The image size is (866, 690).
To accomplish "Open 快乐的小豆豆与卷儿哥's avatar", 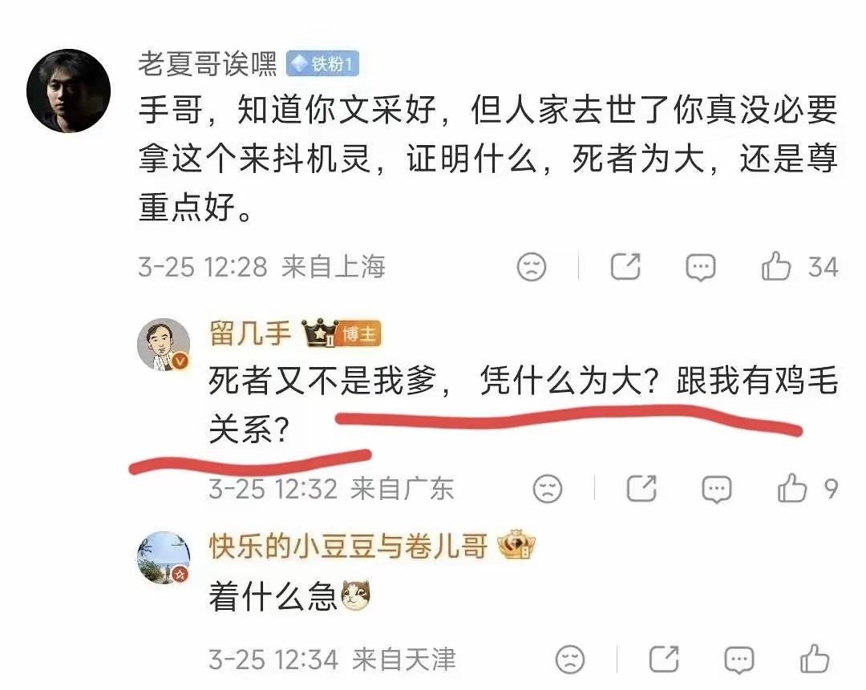I will (164, 558).
